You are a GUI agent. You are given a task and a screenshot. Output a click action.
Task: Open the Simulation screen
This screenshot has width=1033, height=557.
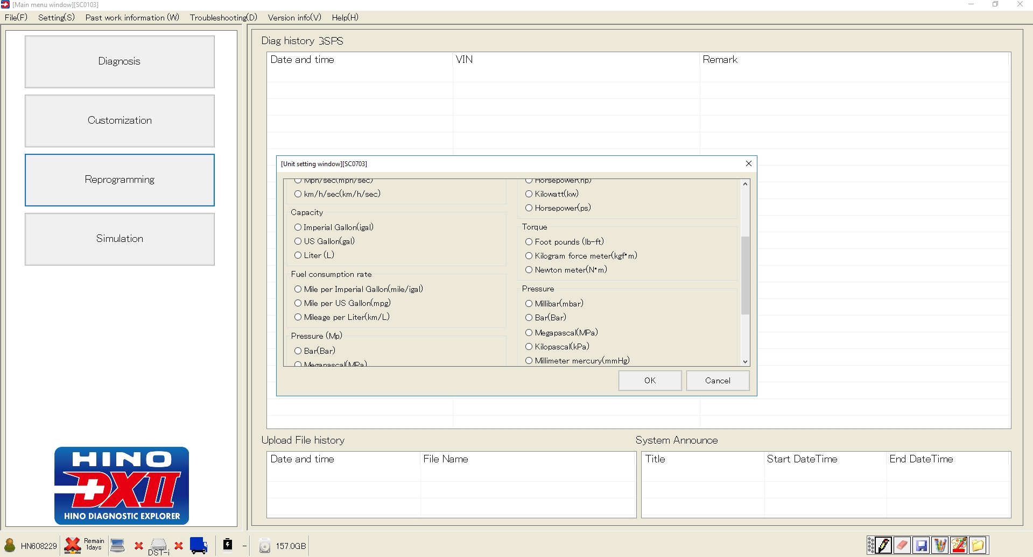(119, 239)
